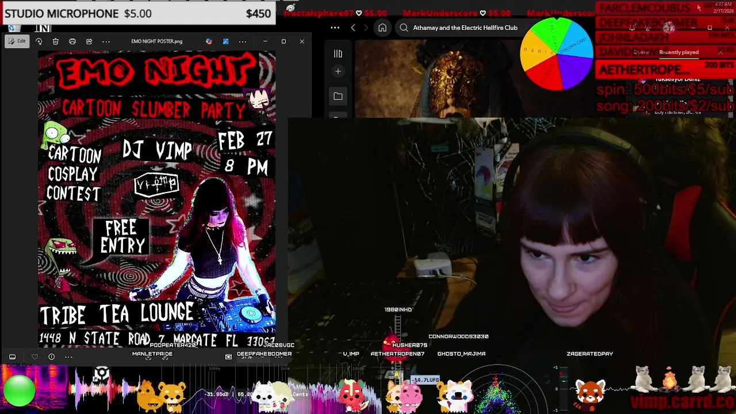This screenshot has width=736, height=414.
Task: Switch to the Recently played tab
Action: pyautogui.click(x=678, y=52)
